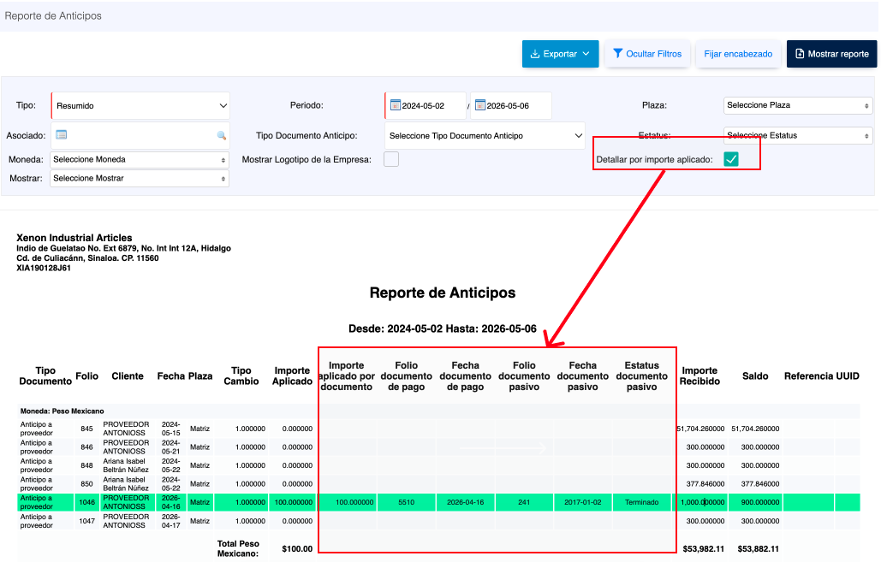
Task: Expand Tipo Documento Anticipo selector
Action: pos(485,136)
